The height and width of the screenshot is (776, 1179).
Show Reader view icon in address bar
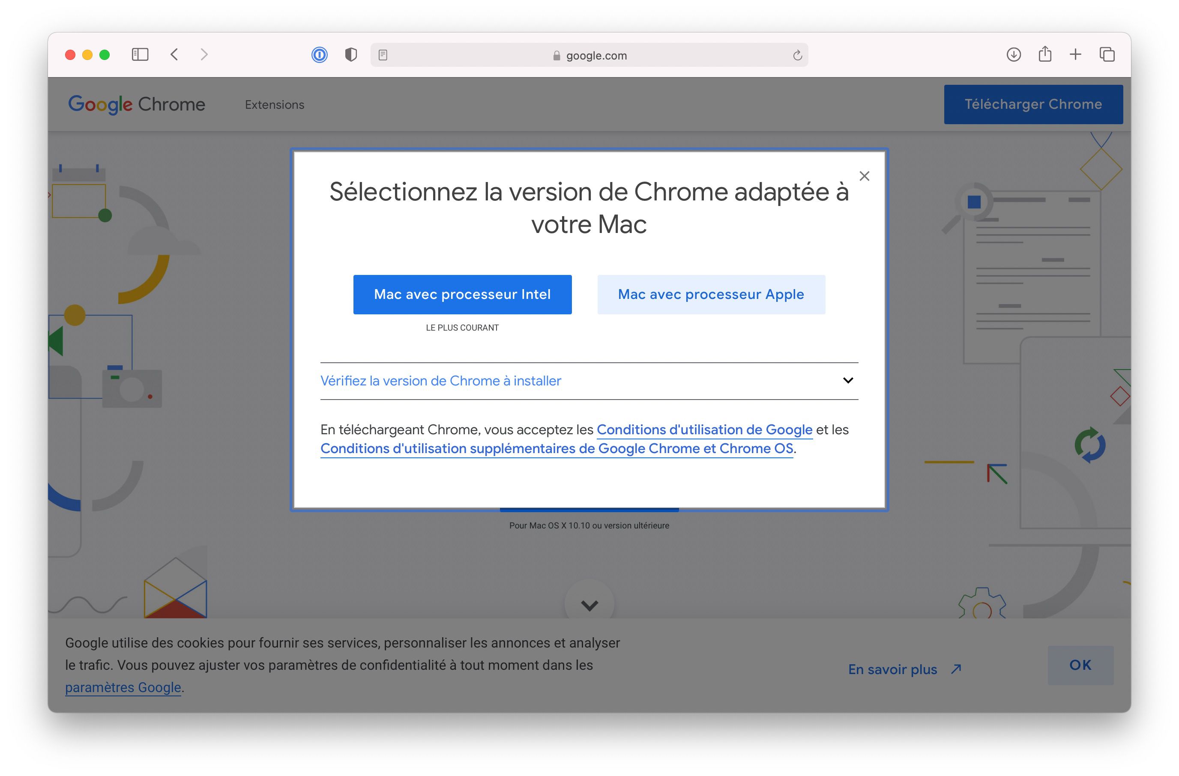pos(383,55)
